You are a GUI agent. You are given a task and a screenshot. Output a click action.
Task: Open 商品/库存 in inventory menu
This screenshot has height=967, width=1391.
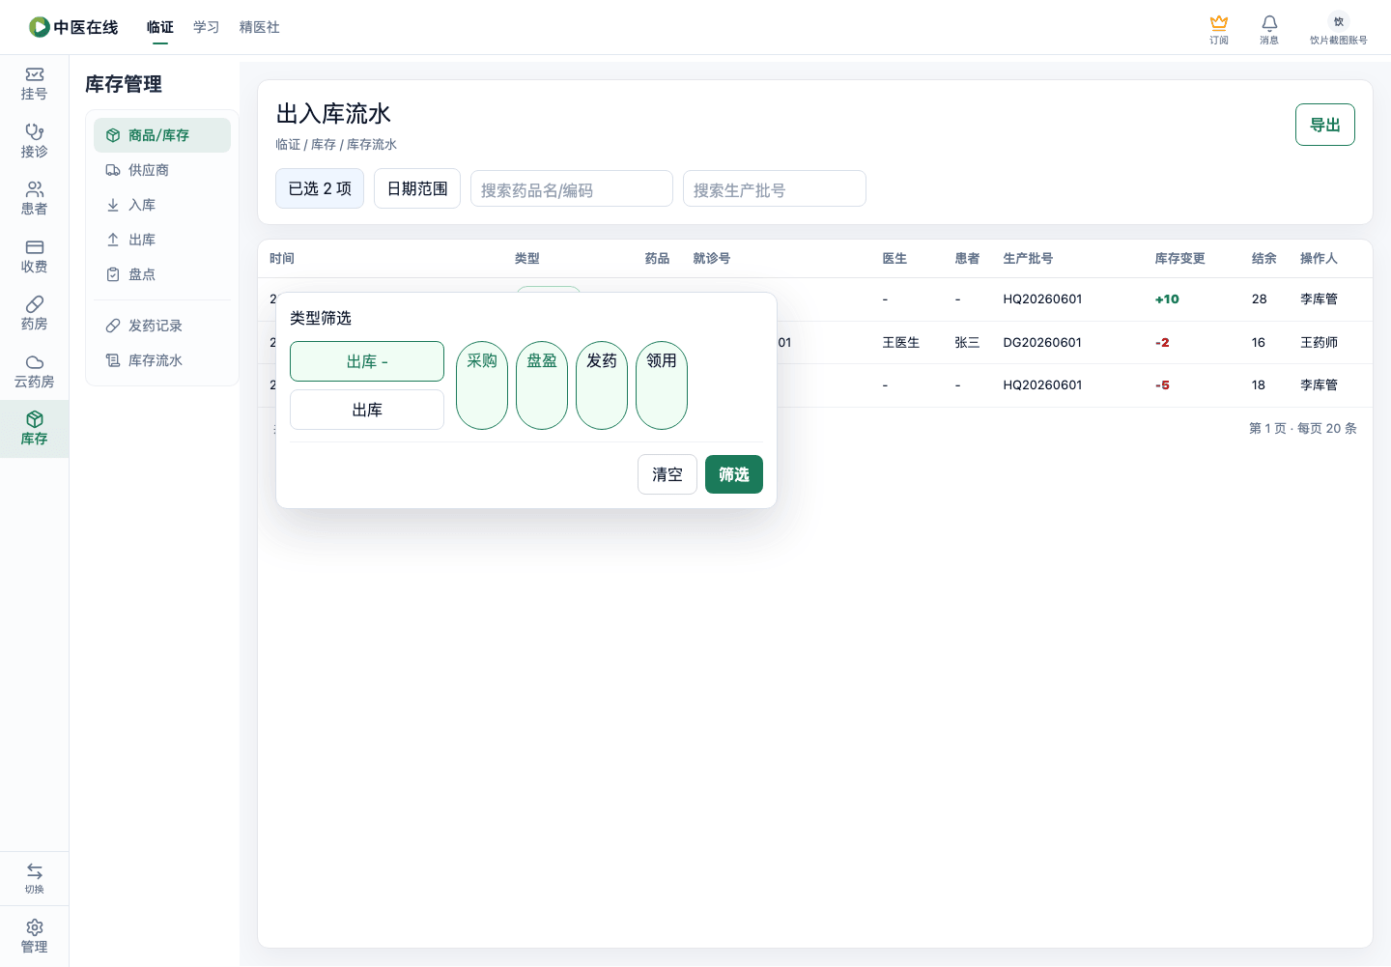[162, 135]
